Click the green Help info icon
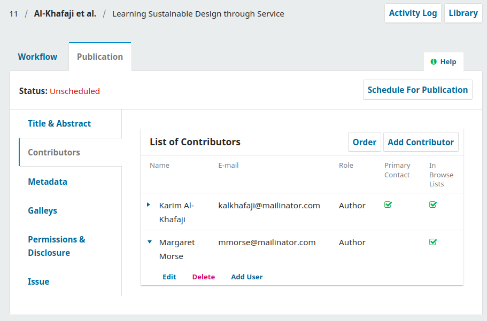Screen dimensions: 487x321 (434, 62)
